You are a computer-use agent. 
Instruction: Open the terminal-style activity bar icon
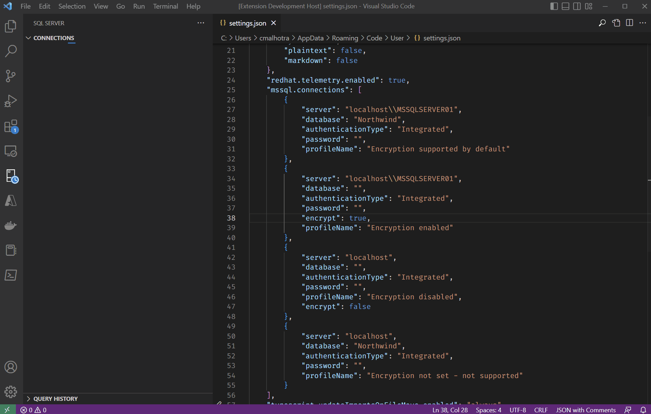tap(11, 275)
